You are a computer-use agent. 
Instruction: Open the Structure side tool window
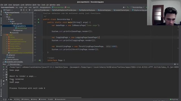click(x=1, y=83)
